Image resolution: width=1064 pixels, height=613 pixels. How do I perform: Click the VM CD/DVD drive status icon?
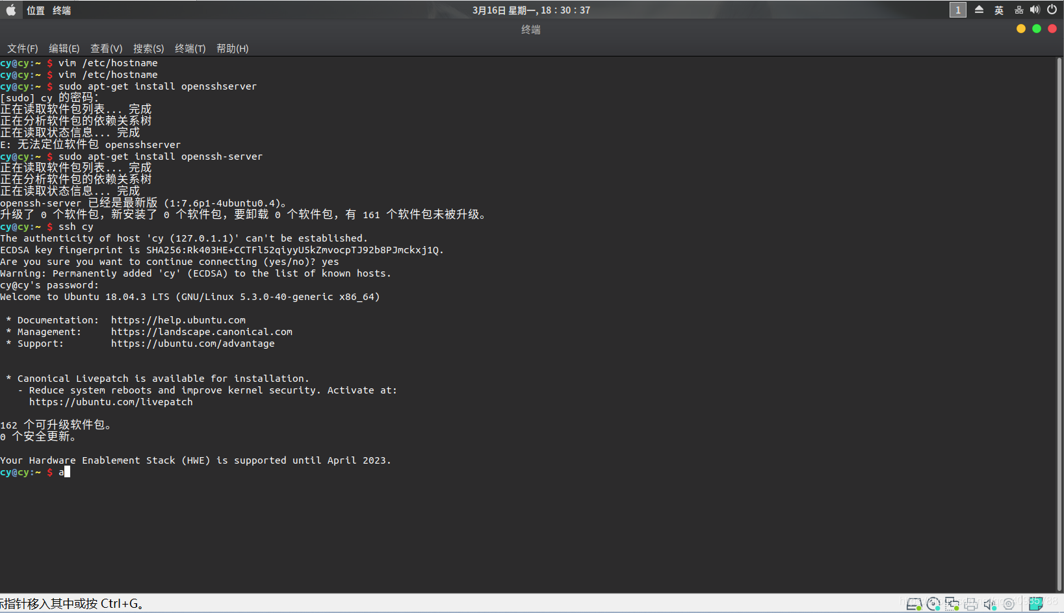click(933, 604)
